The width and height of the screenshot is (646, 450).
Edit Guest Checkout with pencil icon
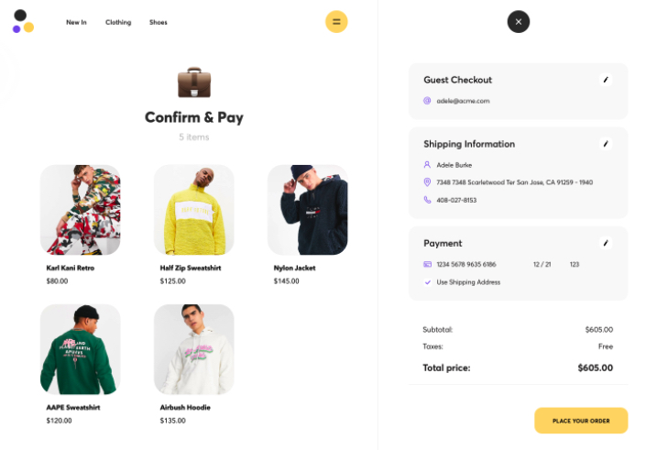(x=605, y=80)
